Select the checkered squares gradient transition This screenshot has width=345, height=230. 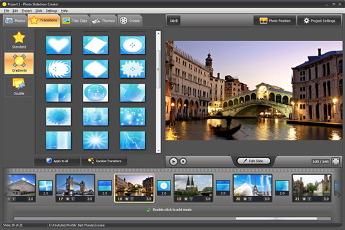58,92
